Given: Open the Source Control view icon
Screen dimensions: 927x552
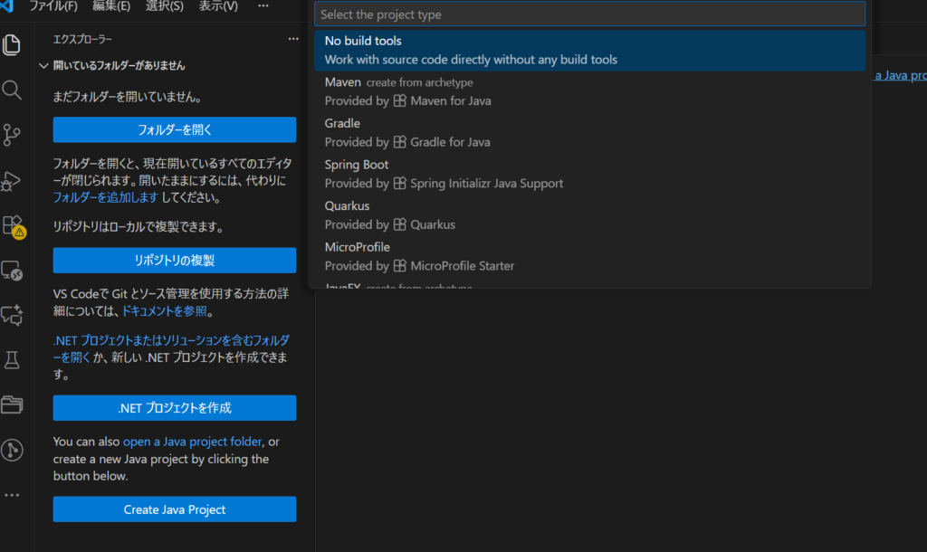Looking at the screenshot, I should click(12, 136).
